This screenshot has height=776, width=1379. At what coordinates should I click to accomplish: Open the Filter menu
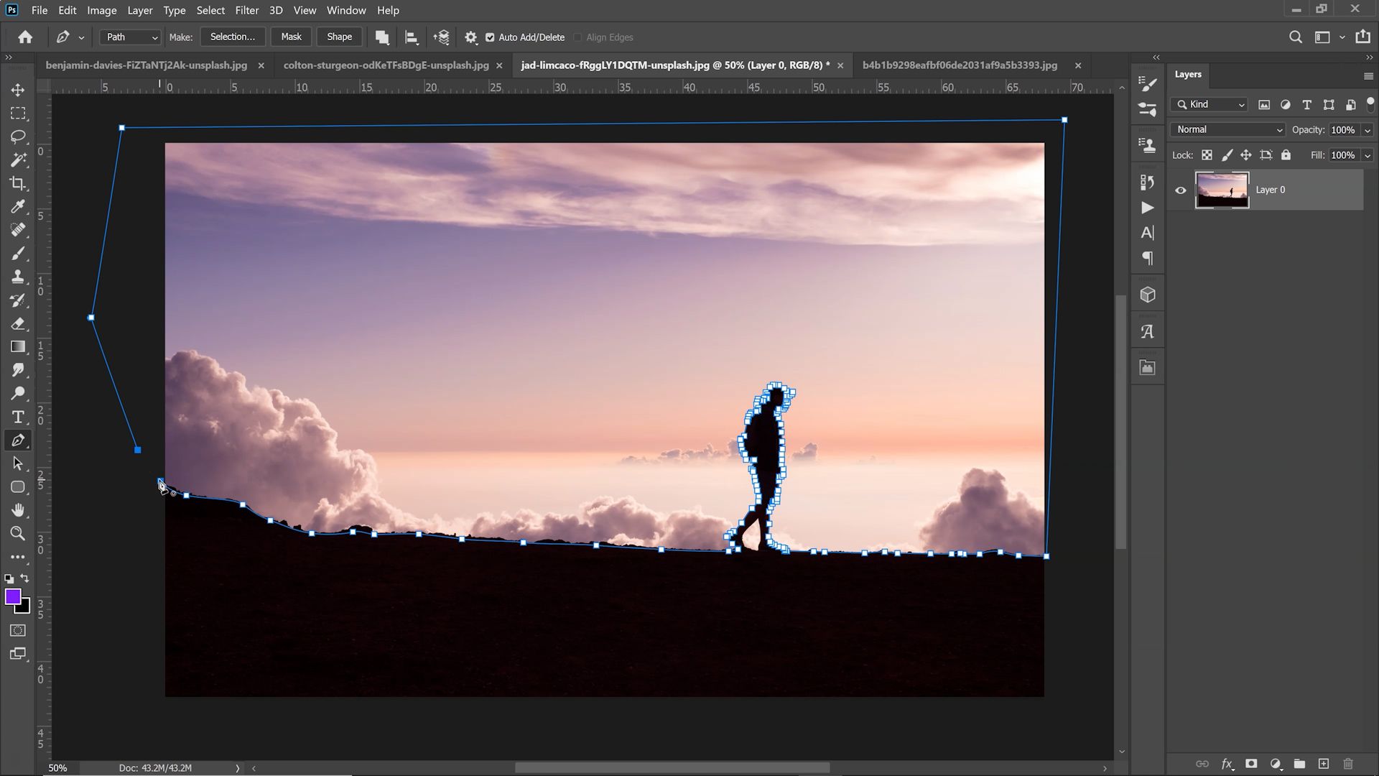[x=246, y=10]
